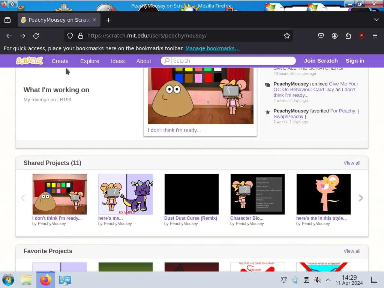Click PeachyMousey name in remixed activity
This screenshot has height=288, width=384.
coord(291,84)
